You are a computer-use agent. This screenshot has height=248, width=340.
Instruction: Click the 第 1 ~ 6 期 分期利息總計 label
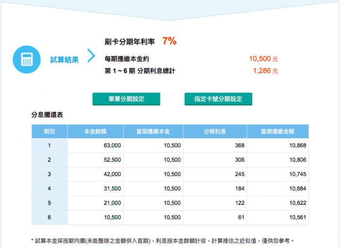coord(140,71)
